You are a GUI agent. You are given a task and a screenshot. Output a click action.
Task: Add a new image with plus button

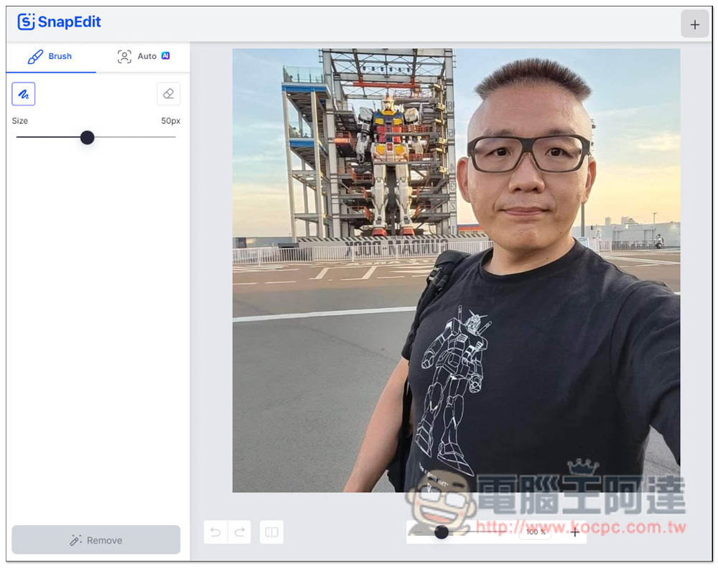[694, 24]
